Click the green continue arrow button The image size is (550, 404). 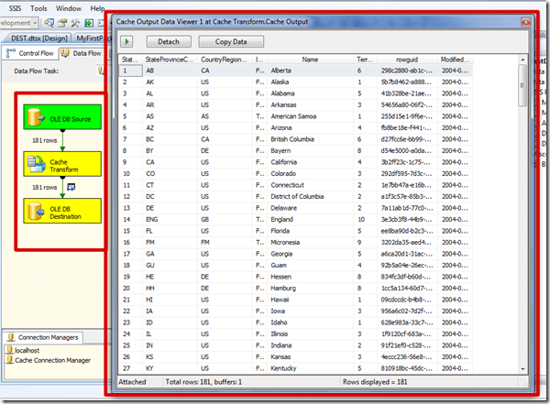pyautogui.click(x=126, y=41)
